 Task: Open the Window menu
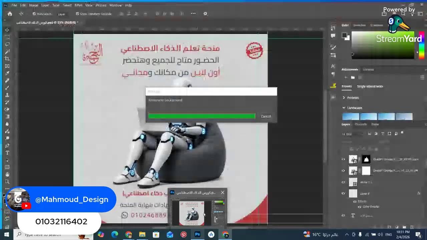click(x=115, y=5)
